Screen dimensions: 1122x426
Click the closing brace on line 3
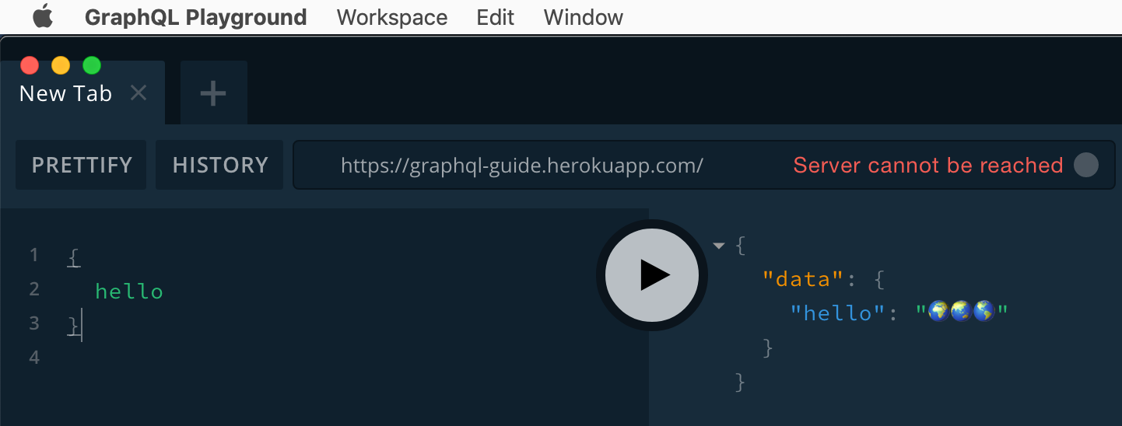73,326
